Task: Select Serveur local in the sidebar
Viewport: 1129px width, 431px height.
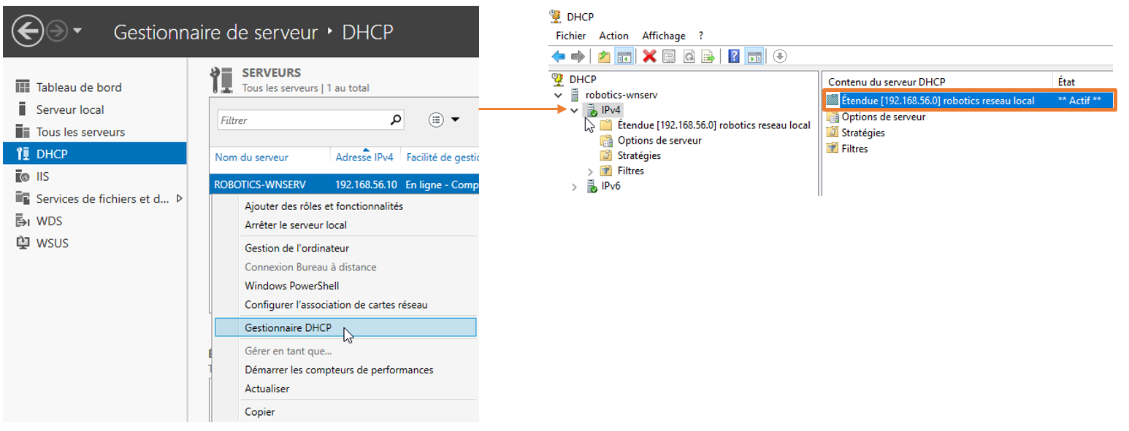Action: (70, 109)
